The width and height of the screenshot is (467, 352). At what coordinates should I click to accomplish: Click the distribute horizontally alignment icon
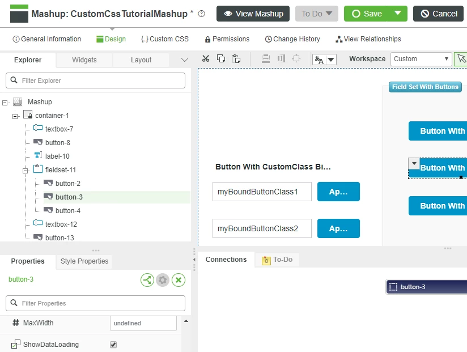(281, 59)
